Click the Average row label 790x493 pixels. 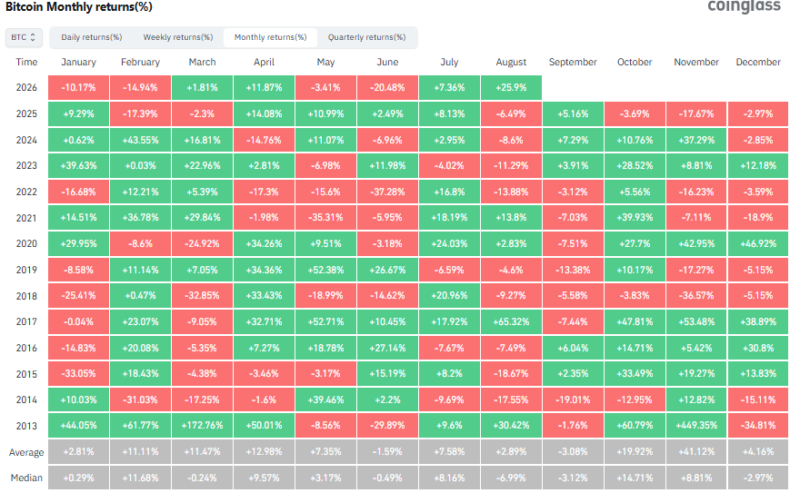[x=26, y=452]
